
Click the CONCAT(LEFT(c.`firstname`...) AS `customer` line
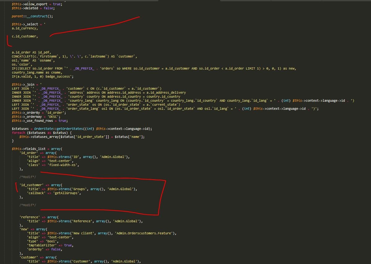pyautogui.click(x=74, y=57)
